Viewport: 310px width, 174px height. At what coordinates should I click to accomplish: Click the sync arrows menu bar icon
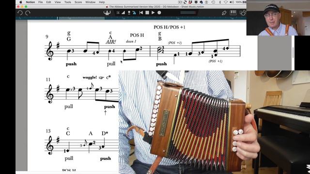pos(185,2)
